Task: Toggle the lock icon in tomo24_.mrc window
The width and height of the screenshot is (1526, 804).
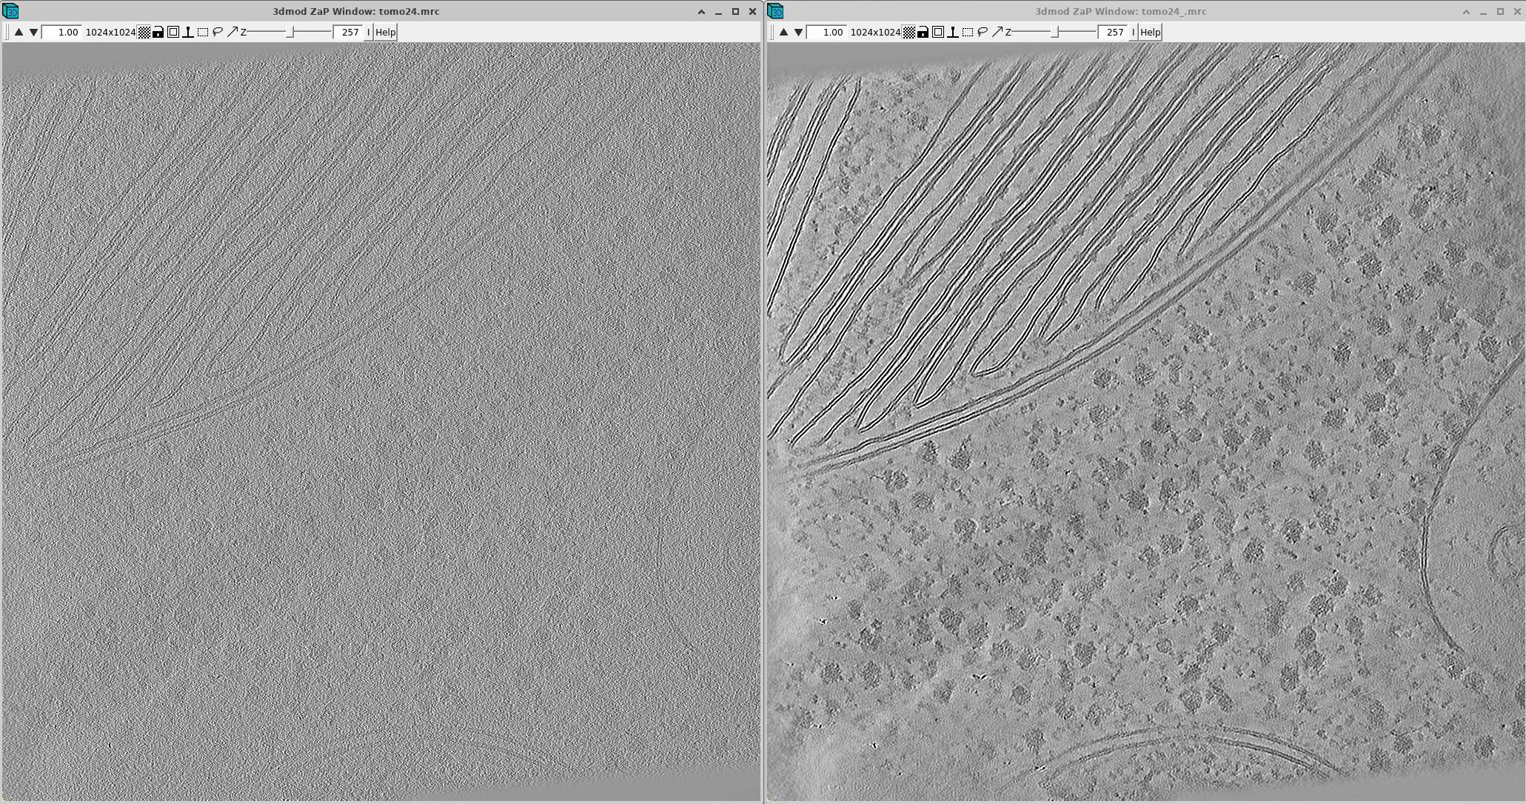Action: click(923, 32)
